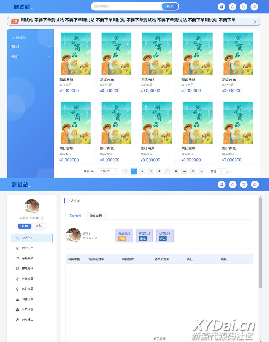Open 秒杀商品 in the sidebar
This screenshot has height=342, width=269.
click(27, 278)
